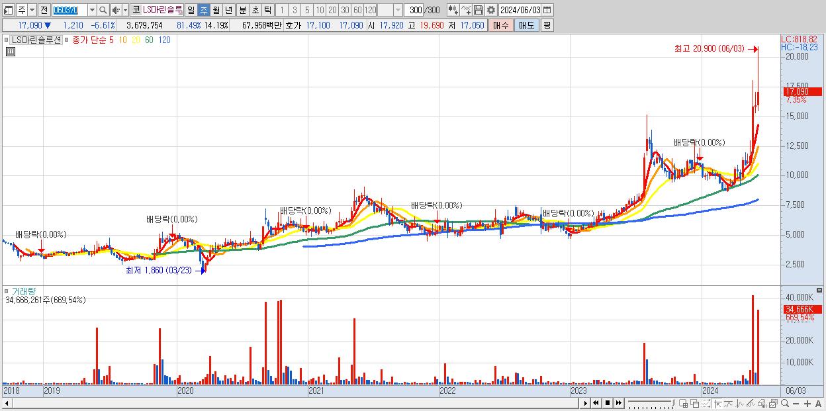Click the candle count field showing 300
Screen dimensions: 826x411
pos(415,10)
